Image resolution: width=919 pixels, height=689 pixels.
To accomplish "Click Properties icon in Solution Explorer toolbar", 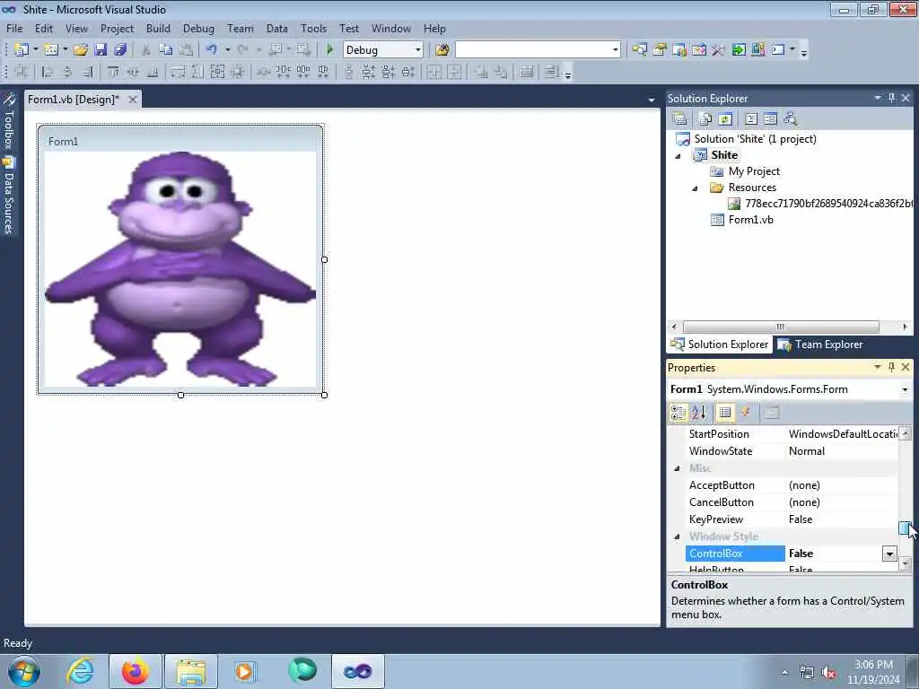I will pyautogui.click(x=680, y=119).
